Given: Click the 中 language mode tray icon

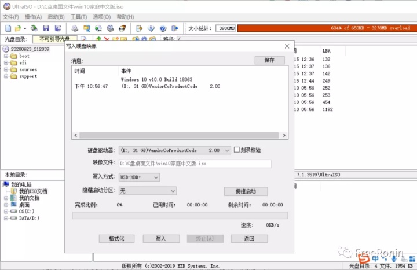Looking at the screenshot, I should [375, 258].
